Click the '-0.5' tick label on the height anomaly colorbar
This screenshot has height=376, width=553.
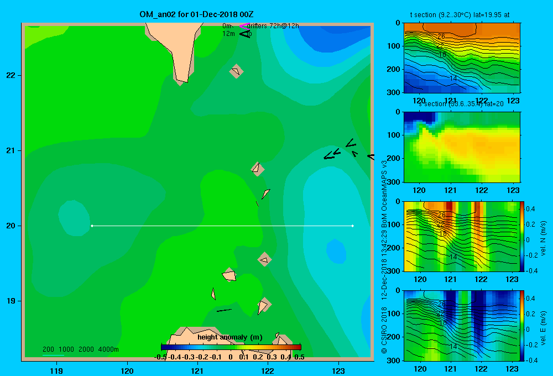(x=160, y=357)
